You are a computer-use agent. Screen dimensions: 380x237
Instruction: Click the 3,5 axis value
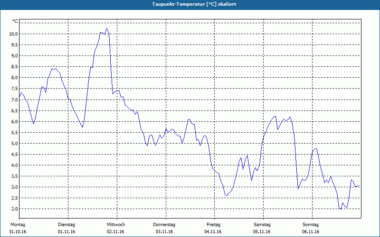click(14, 176)
